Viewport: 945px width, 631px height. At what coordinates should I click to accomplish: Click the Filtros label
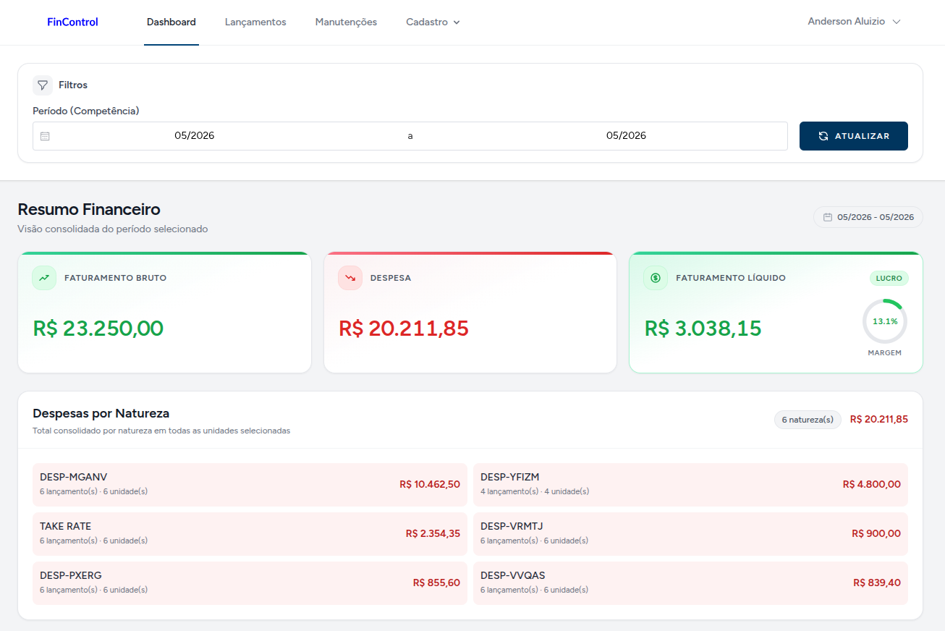pyautogui.click(x=73, y=85)
